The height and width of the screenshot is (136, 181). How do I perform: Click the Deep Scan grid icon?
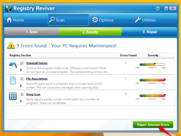coord(13,96)
